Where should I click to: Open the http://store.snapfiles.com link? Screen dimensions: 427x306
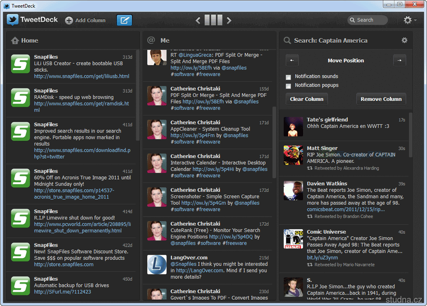64,265
